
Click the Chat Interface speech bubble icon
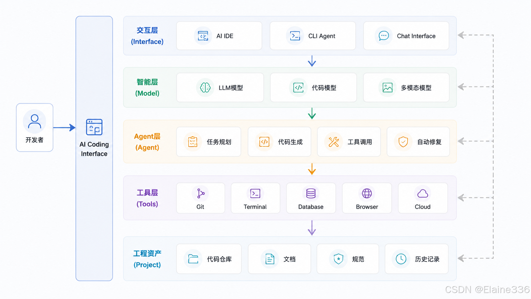pos(384,36)
